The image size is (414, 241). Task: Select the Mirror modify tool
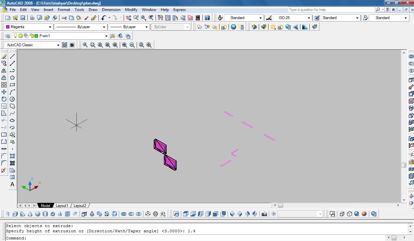tap(4, 71)
